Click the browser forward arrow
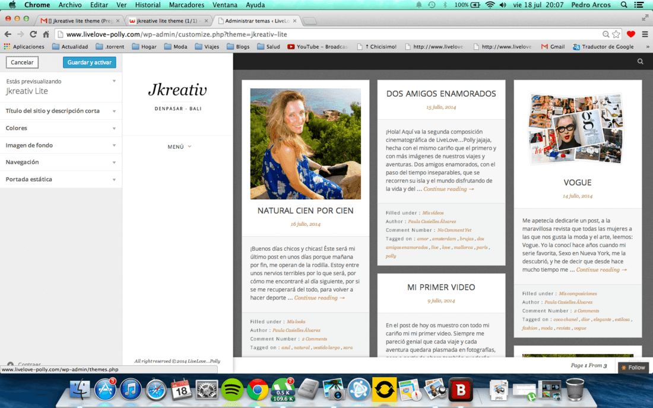Screen dimensions: 653x408 [20, 34]
